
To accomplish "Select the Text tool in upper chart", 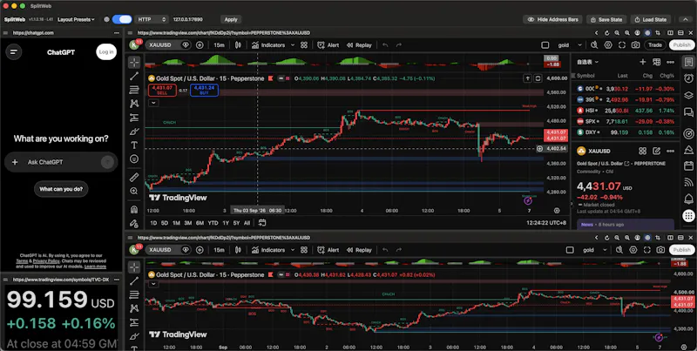I will click(134, 145).
